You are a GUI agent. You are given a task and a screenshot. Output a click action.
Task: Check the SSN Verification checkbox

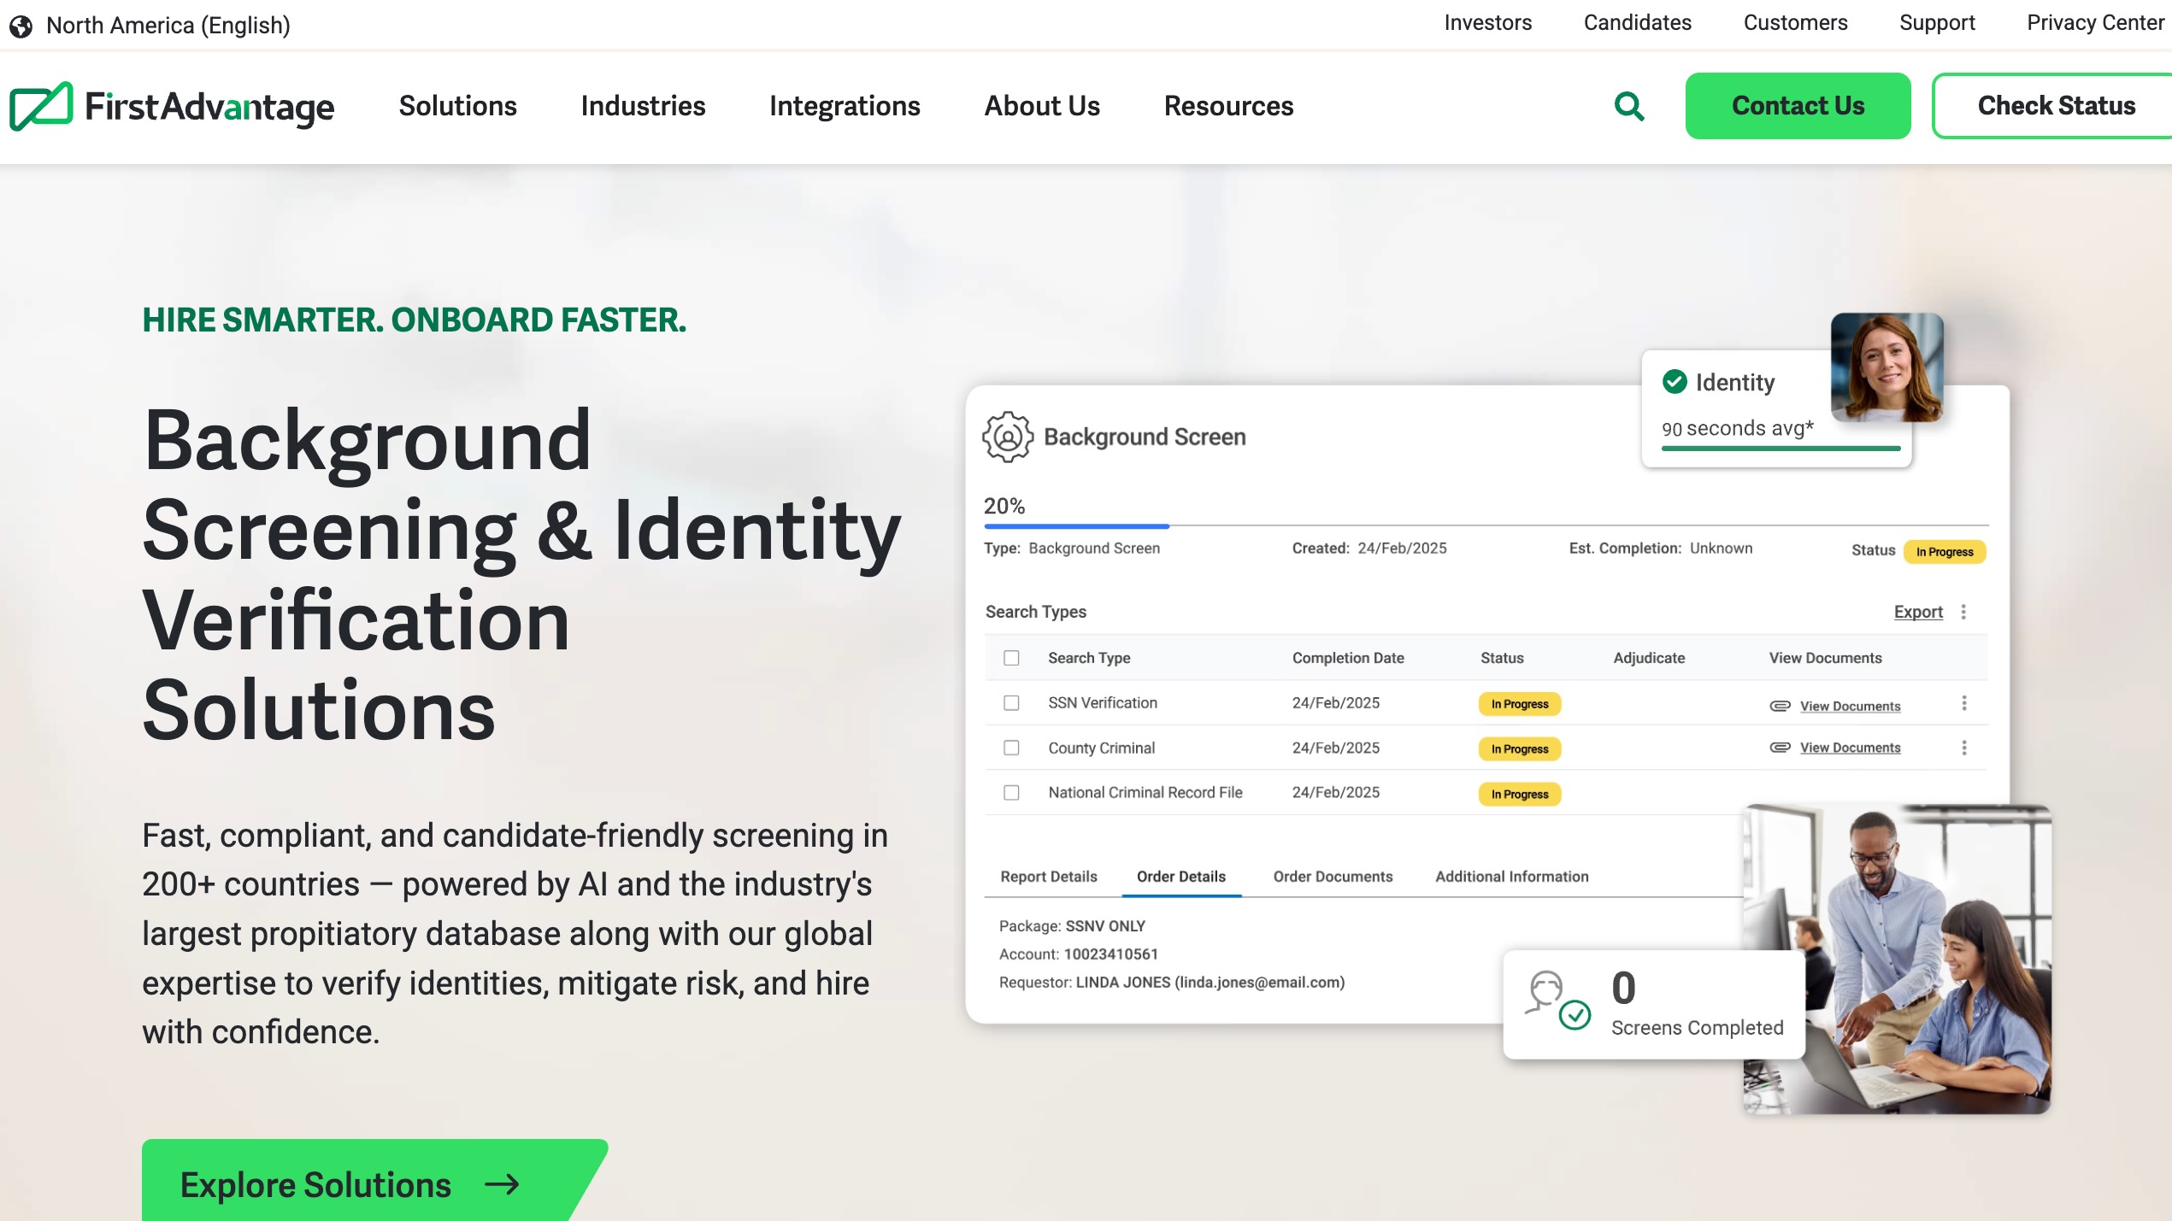pyautogui.click(x=1012, y=702)
